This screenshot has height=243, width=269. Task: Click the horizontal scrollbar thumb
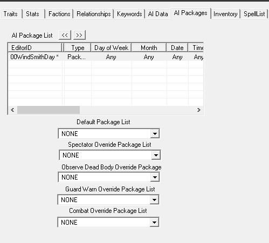pyautogui.click(x=49, y=110)
